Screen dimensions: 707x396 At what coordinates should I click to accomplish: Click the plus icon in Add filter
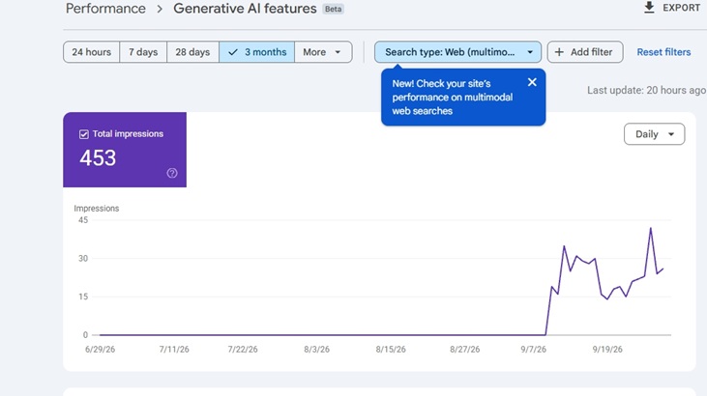click(559, 52)
